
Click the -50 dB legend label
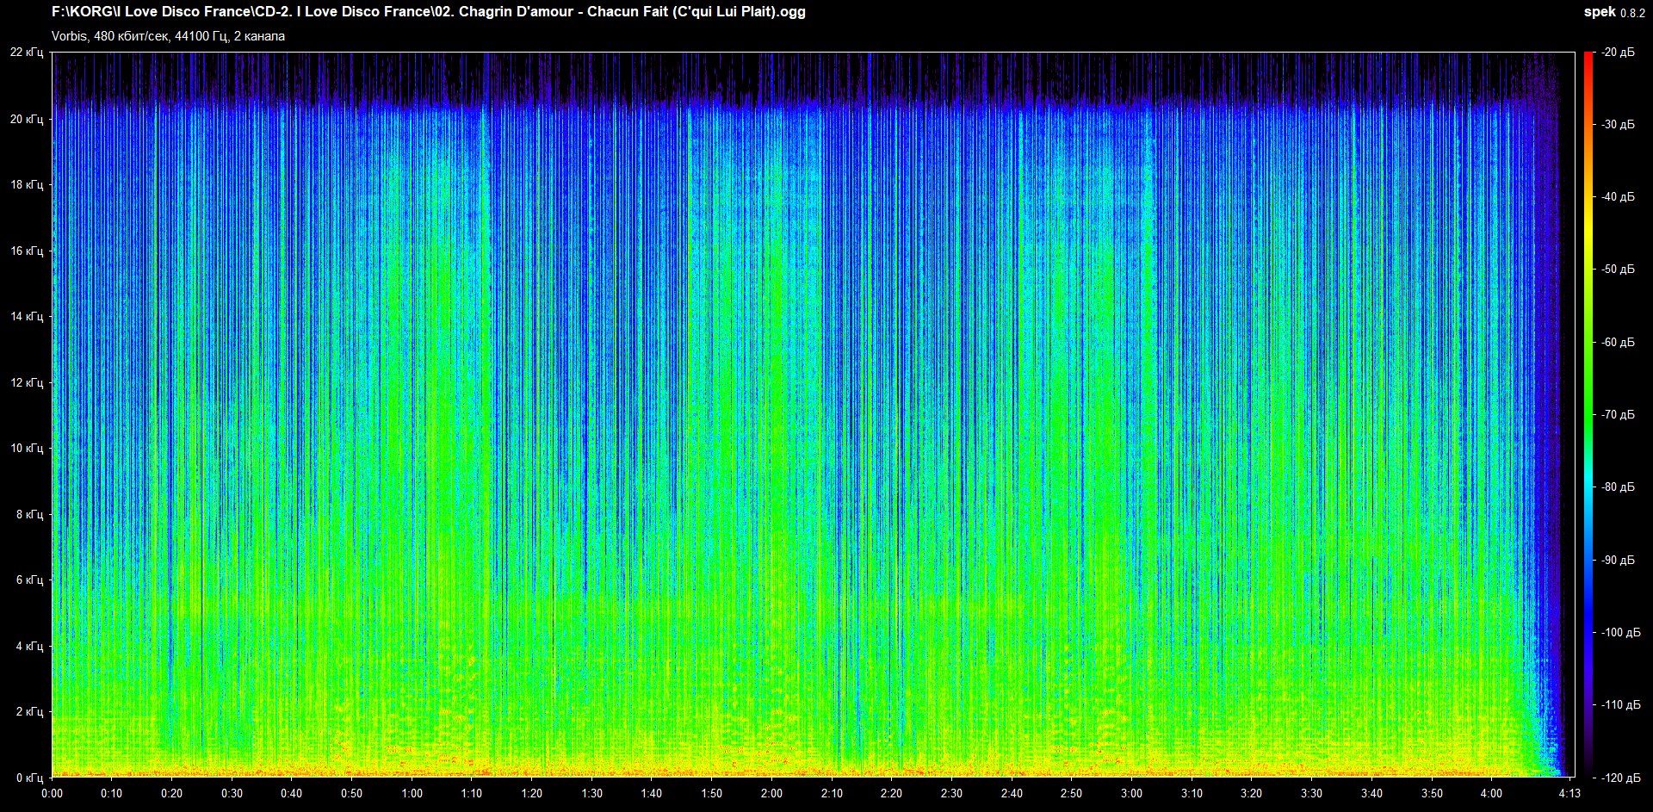tap(1618, 270)
